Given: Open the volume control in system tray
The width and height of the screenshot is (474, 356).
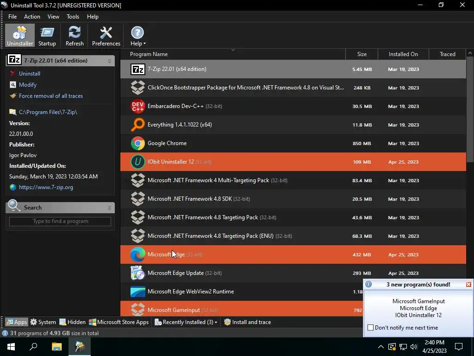Looking at the screenshot, I should (x=414, y=347).
